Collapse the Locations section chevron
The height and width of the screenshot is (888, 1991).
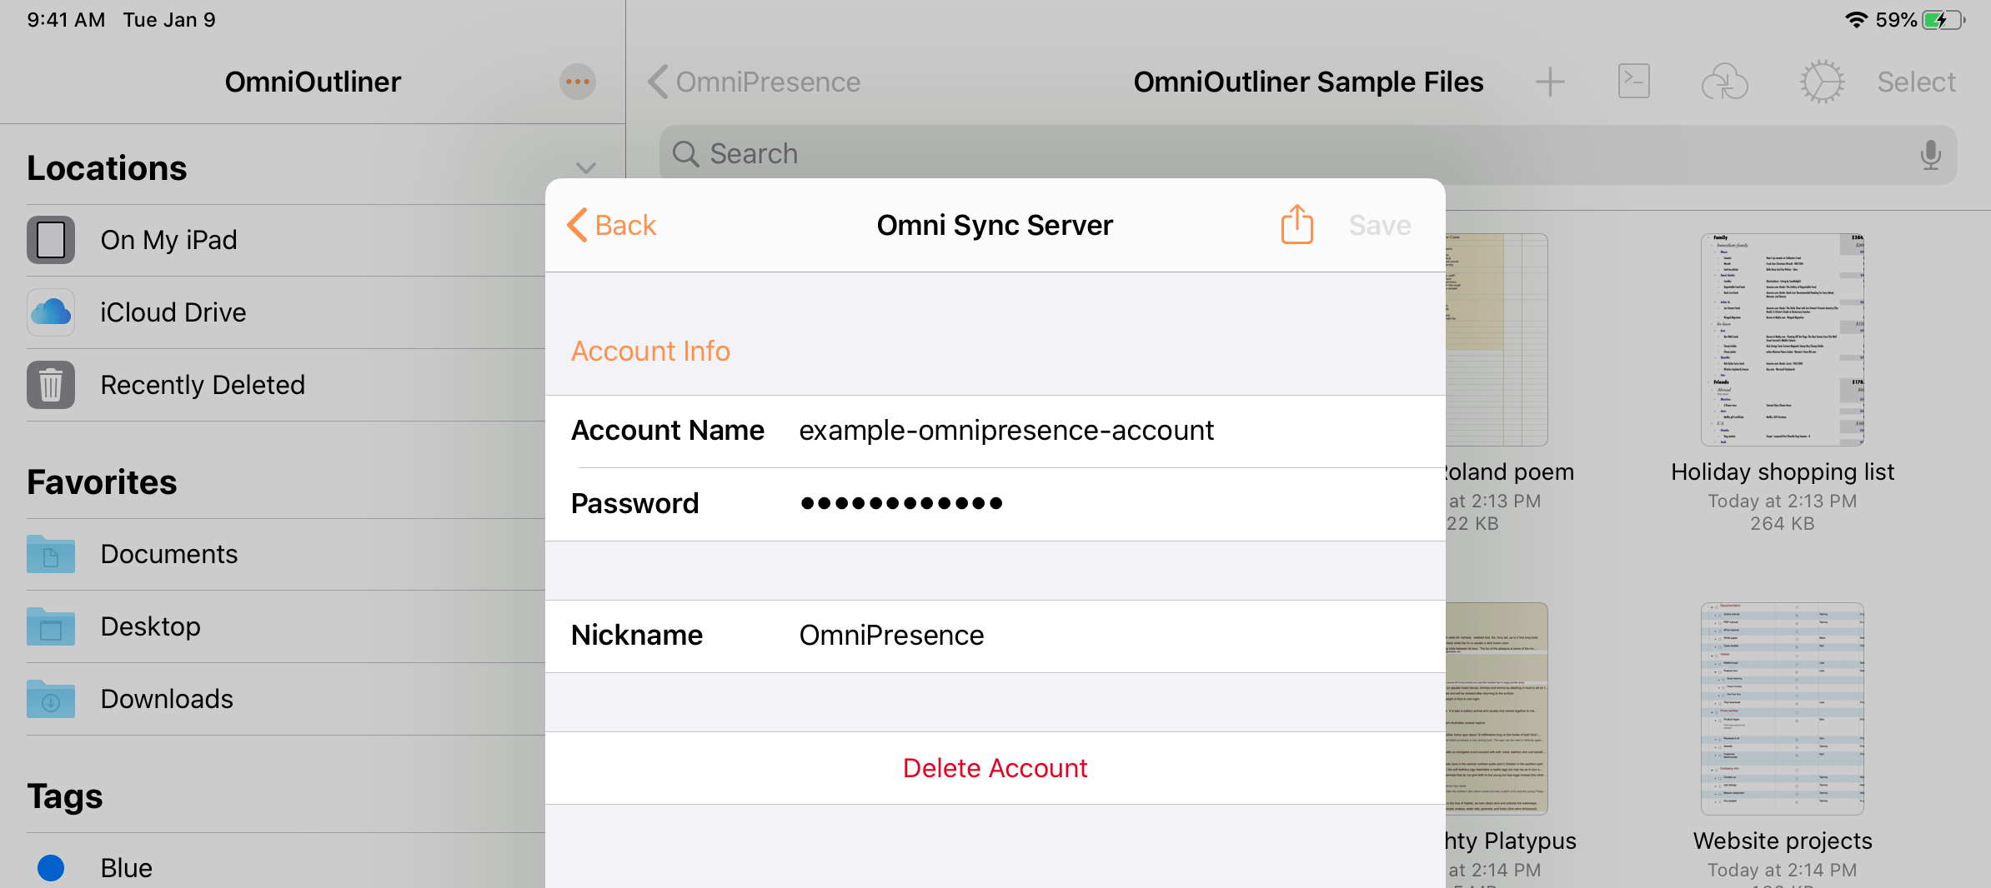[586, 167]
